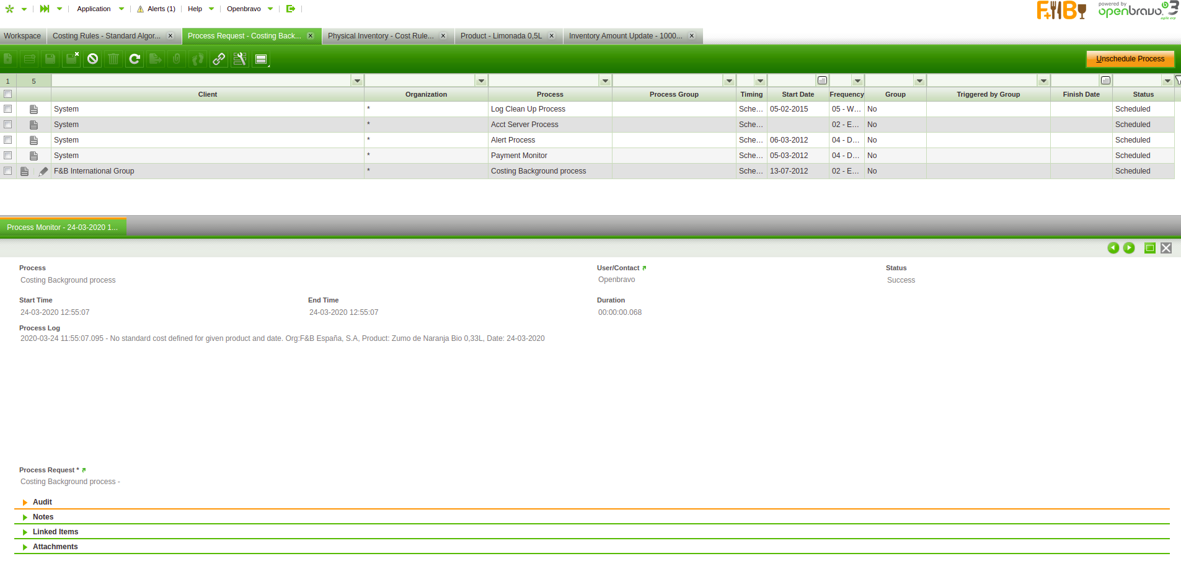Screen dimensions: 1181x587
Task: Click the Cancel changes toolbar icon
Action: (93, 59)
